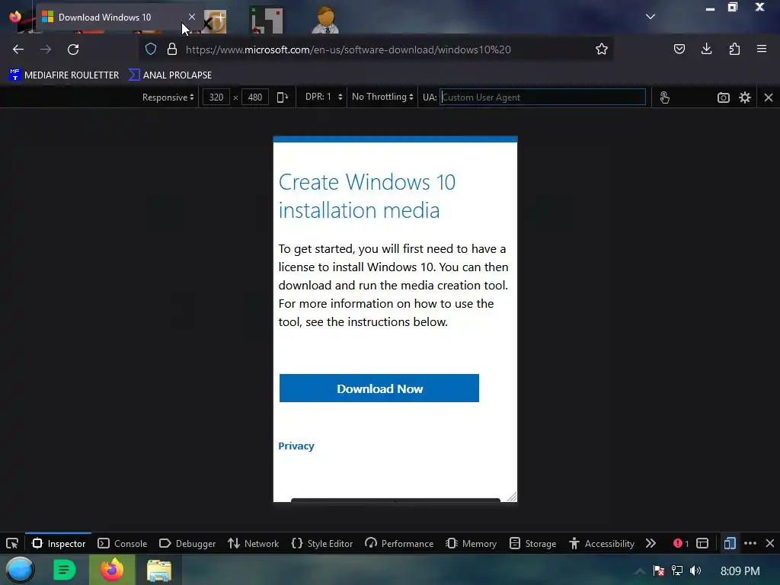Click the site security padlock

click(172, 50)
